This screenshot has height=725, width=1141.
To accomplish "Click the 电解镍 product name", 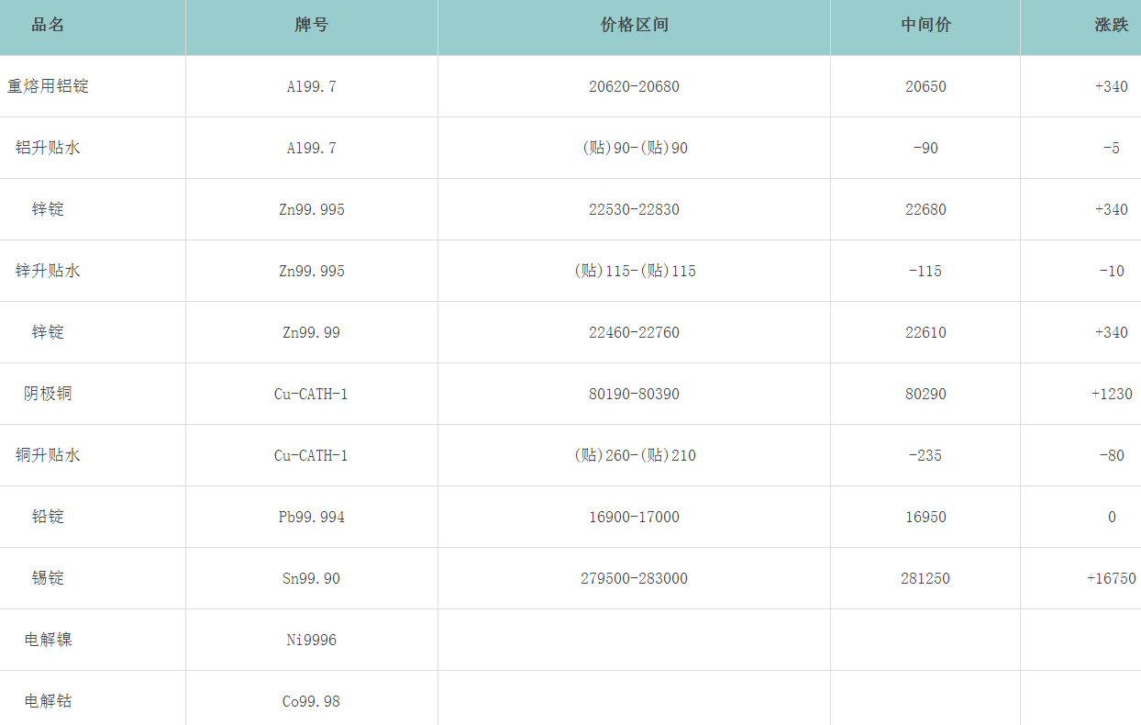I will [x=48, y=640].
